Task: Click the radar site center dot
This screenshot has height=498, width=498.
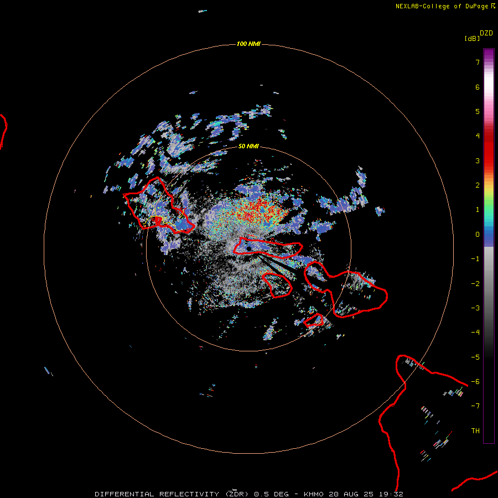Action: coord(248,248)
